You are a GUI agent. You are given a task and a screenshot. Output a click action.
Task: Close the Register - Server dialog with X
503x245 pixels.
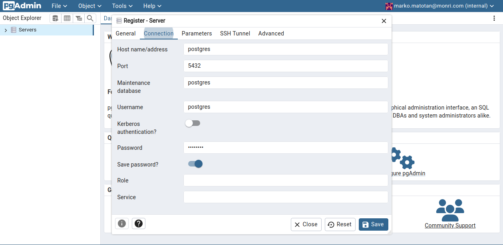384,21
